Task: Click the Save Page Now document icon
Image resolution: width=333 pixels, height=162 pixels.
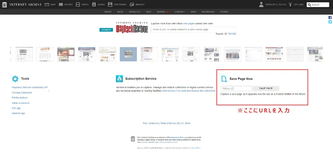Action: (x=224, y=79)
